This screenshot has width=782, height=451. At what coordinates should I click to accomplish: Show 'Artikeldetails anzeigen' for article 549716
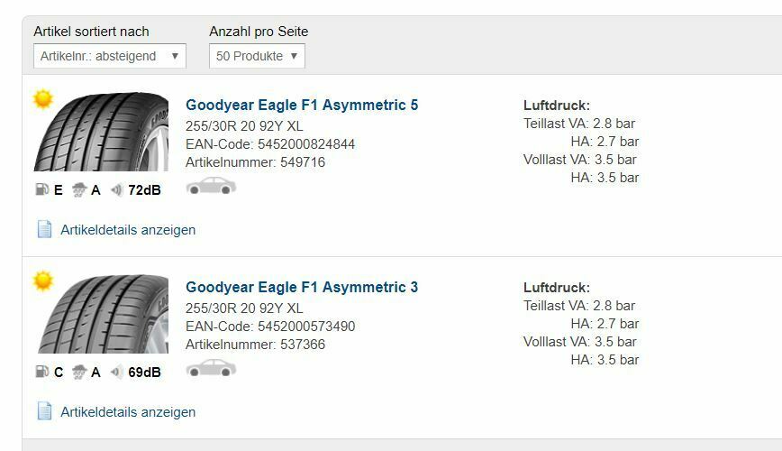(x=128, y=229)
